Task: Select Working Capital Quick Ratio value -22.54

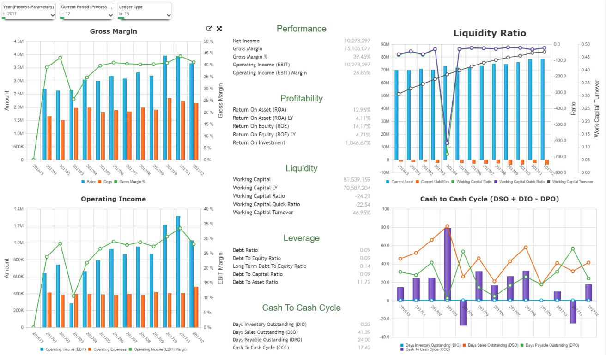Action: point(363,204)
